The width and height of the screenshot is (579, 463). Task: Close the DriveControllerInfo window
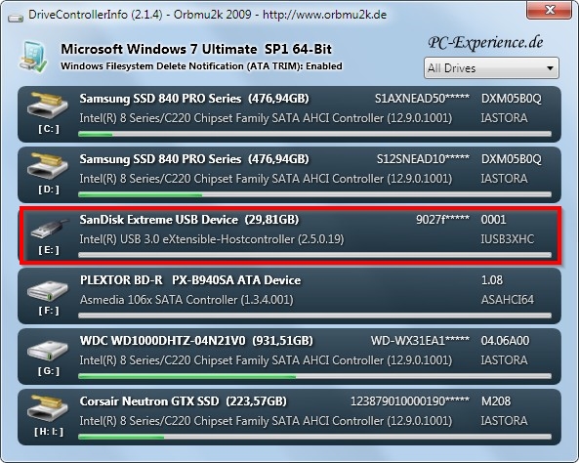tap(549, 10)
